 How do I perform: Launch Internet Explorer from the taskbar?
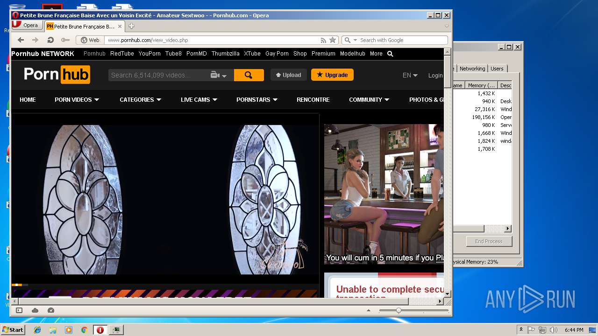[37, 330]
